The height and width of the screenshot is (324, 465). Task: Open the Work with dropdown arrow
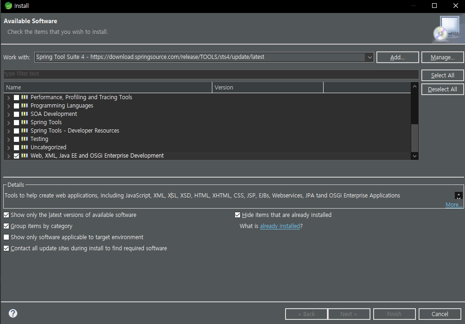point(369,57)
